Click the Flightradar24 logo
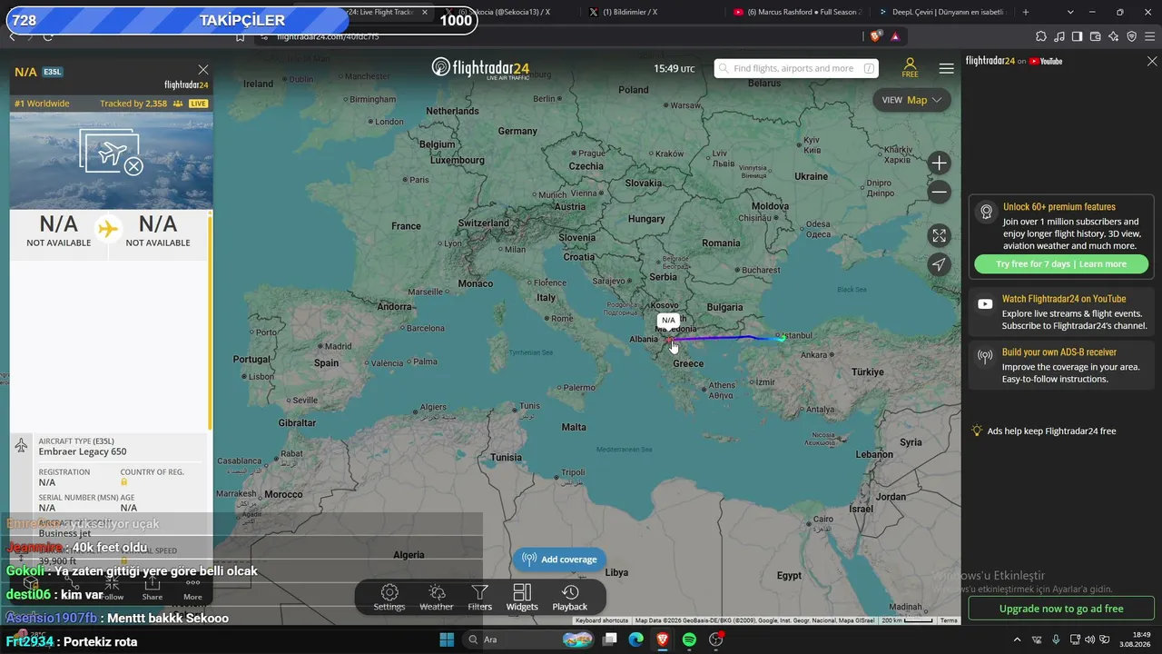 480,68
